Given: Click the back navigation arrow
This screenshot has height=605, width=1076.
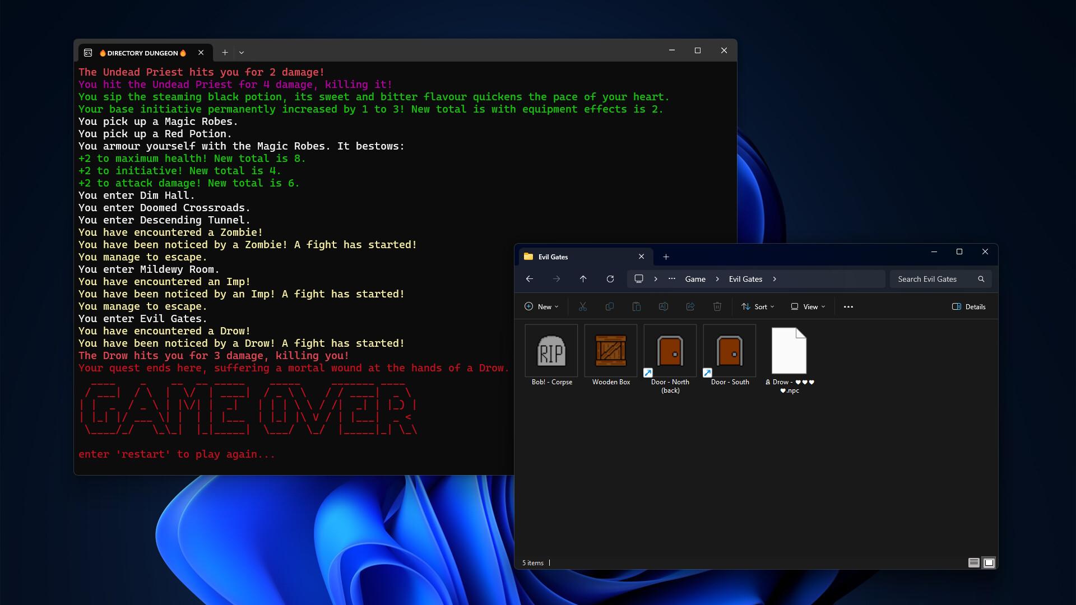Looking at the screenshot, I should [530, 279].
